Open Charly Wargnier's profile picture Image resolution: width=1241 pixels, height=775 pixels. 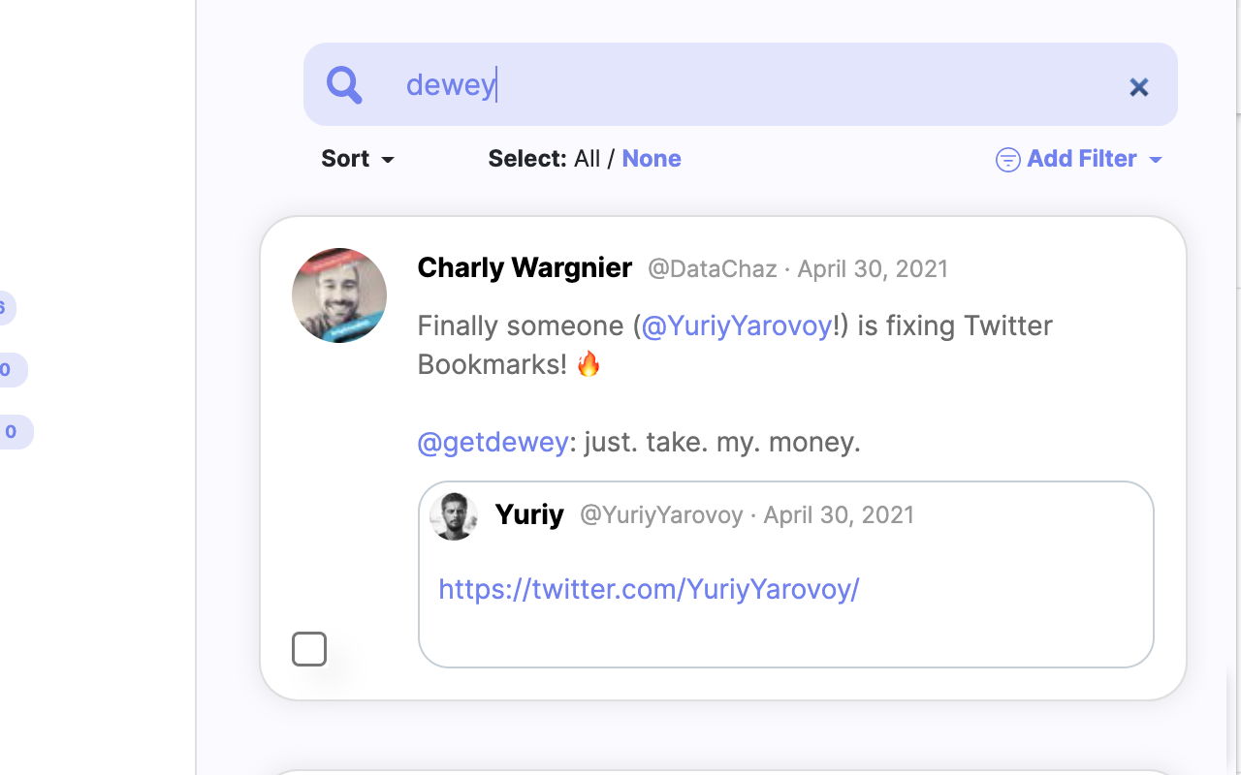pyautogui.click(x=339, y=295)
